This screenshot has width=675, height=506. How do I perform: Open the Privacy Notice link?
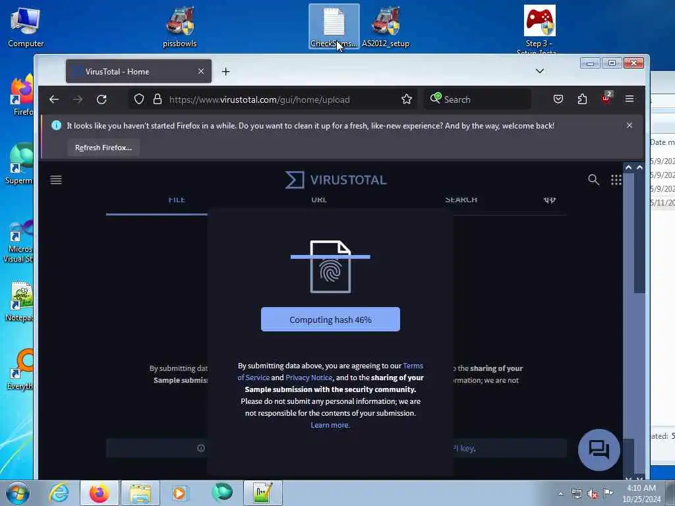coord(308,378)
